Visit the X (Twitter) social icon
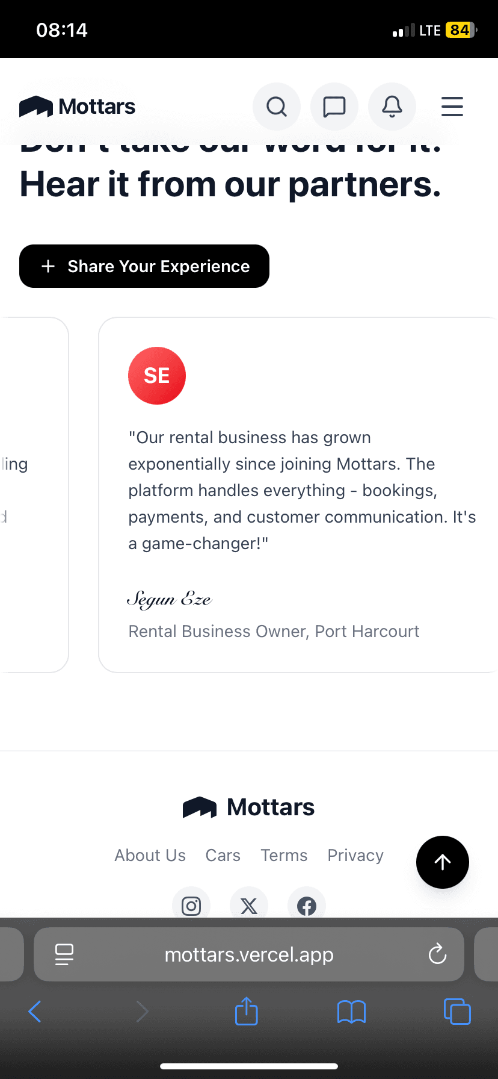The height and width of the screenshot is (1079, 498). [x=249, y=905]
